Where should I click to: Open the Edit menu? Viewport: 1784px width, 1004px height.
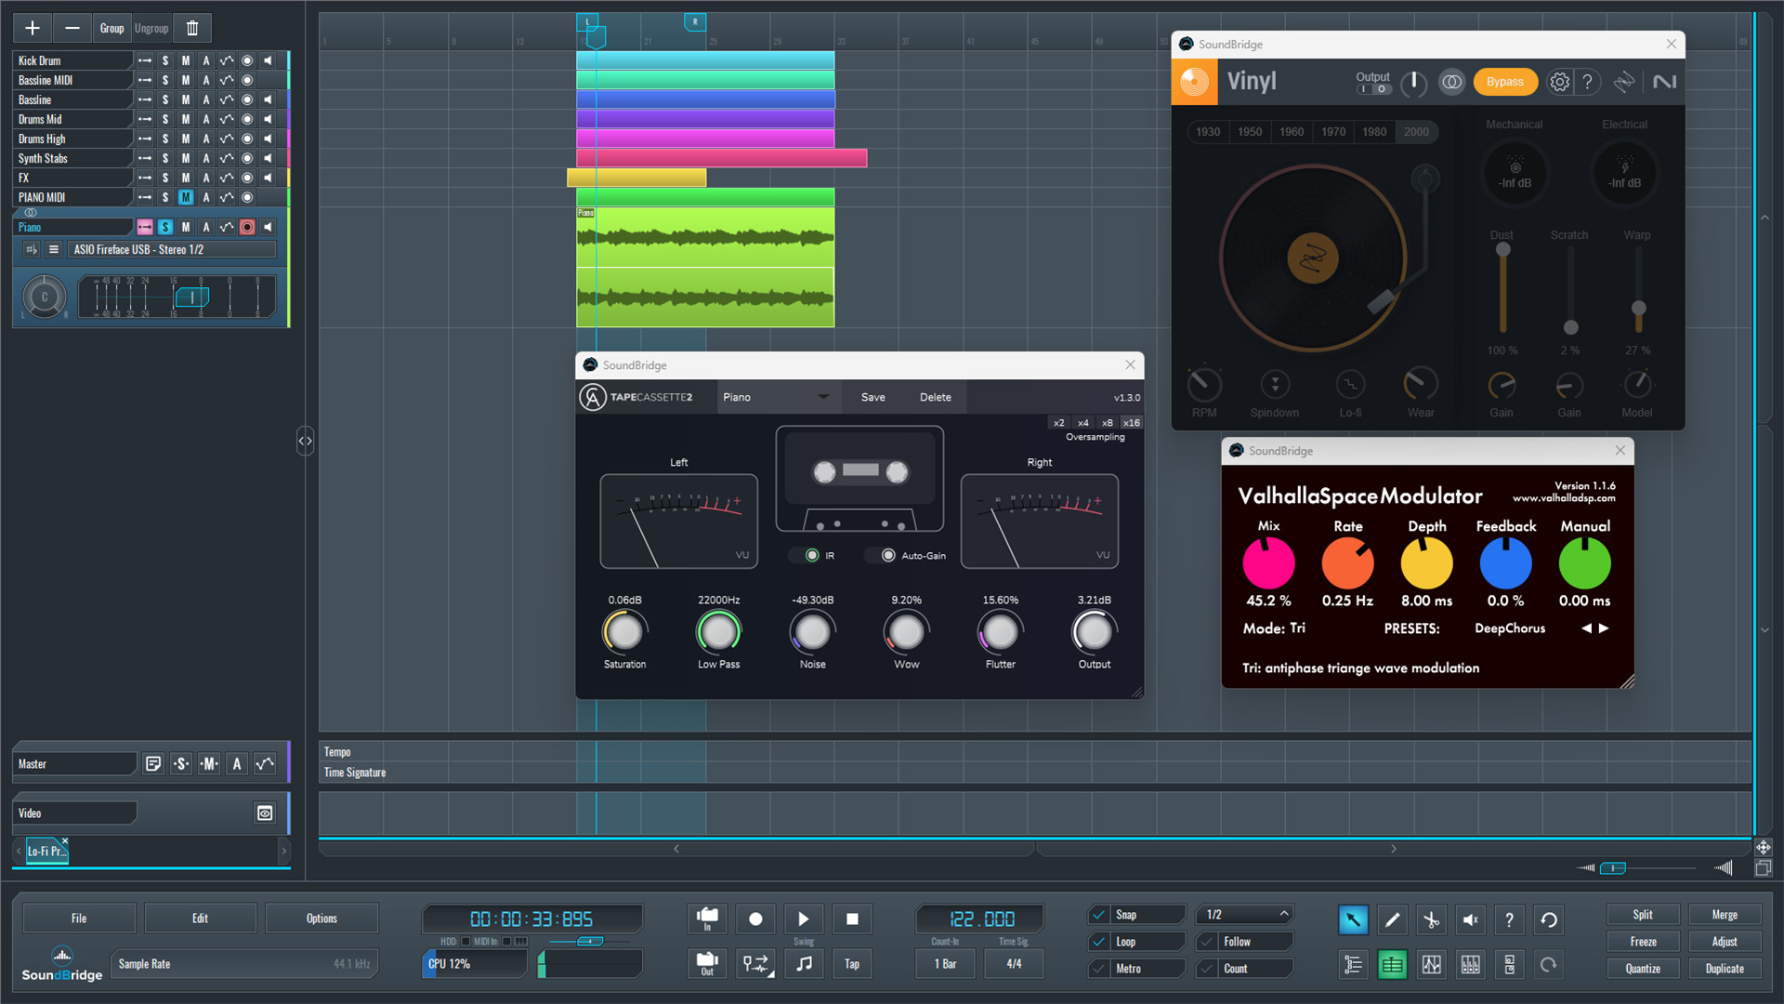(200, 918)
